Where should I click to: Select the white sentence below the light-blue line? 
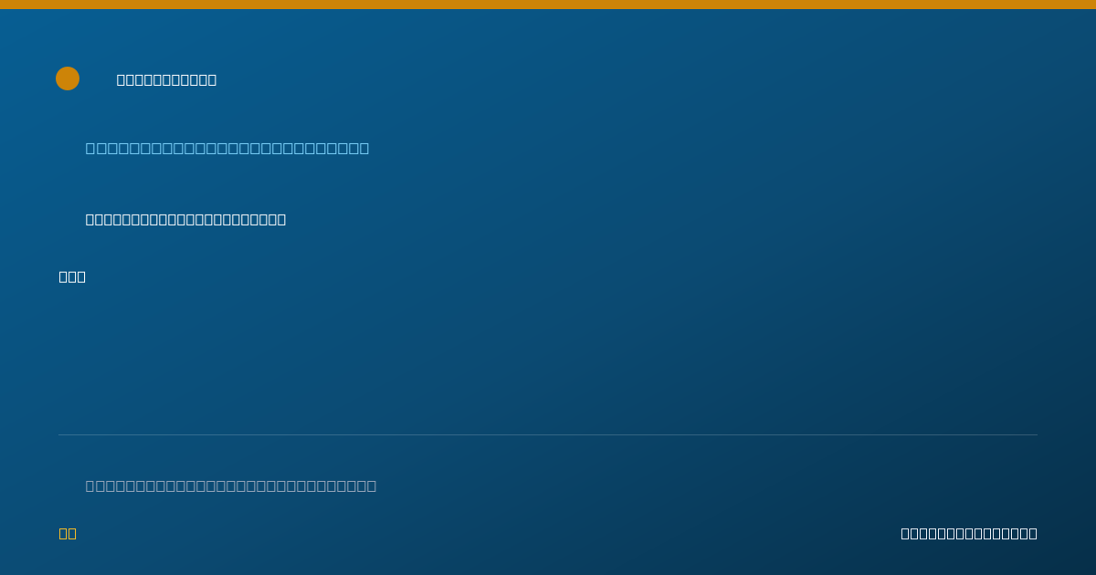(x=185, y=219)
